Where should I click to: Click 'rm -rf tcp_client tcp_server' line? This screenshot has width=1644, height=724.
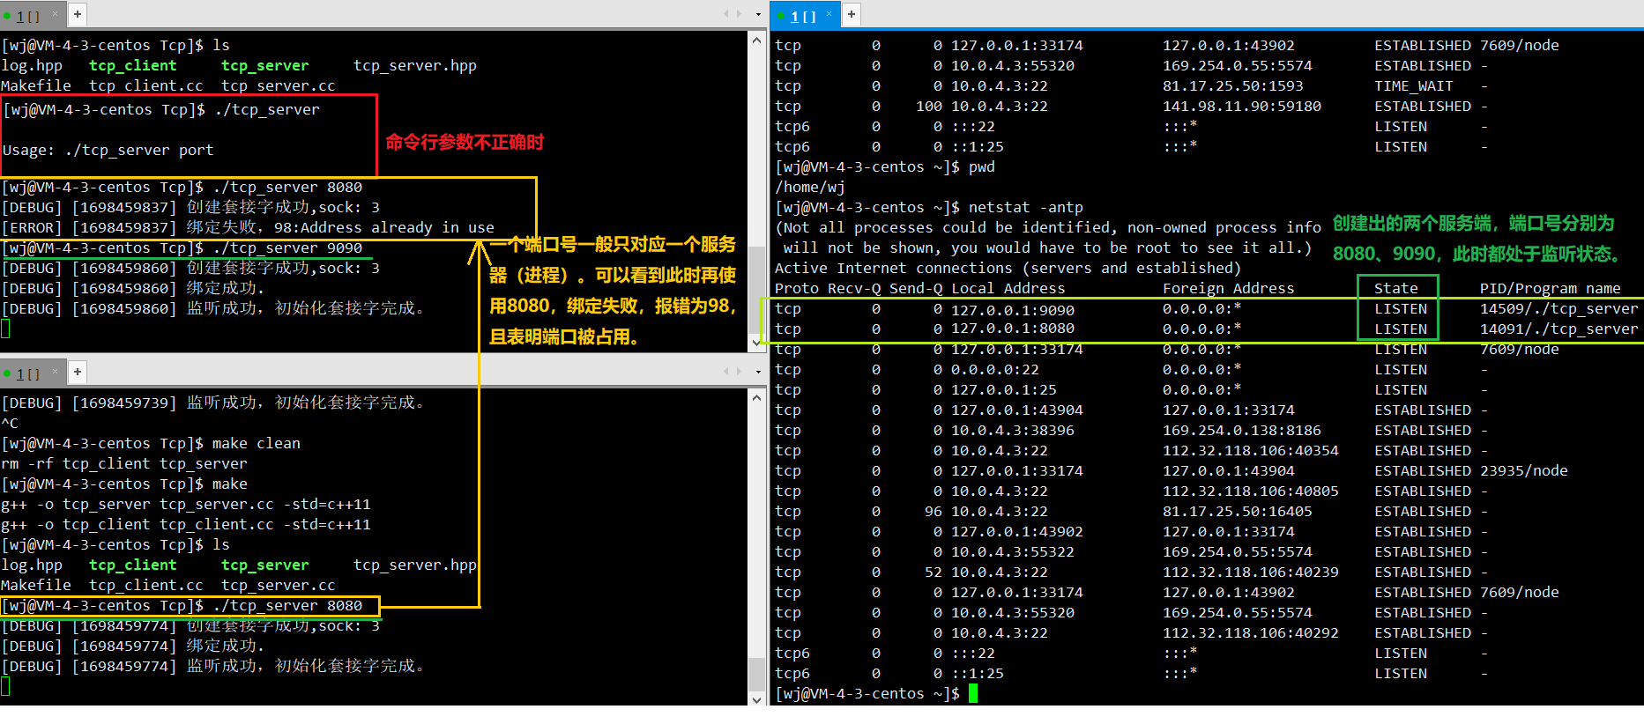click(x=124, y=464)
